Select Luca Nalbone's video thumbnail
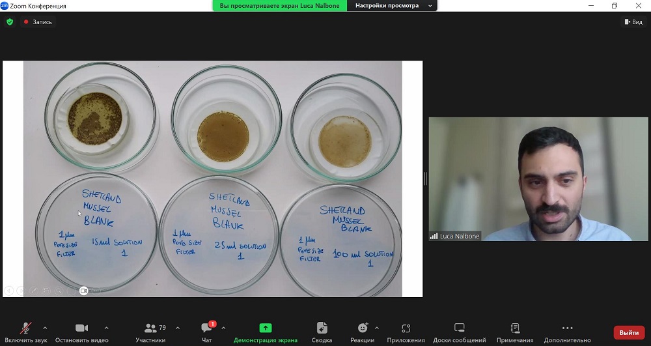 click(x=538, y=179)
